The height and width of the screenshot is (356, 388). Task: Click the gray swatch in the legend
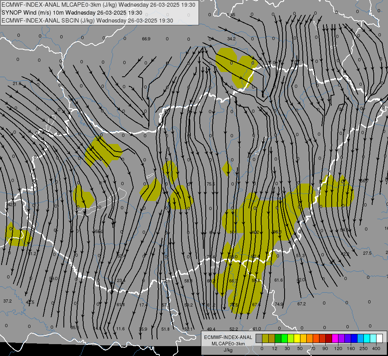(259, 339)
